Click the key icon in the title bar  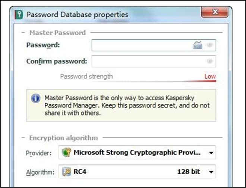(18, 14)
